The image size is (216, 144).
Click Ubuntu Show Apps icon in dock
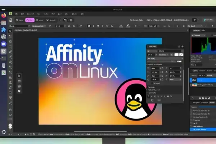pyautogui.click(x=4, y=132)
